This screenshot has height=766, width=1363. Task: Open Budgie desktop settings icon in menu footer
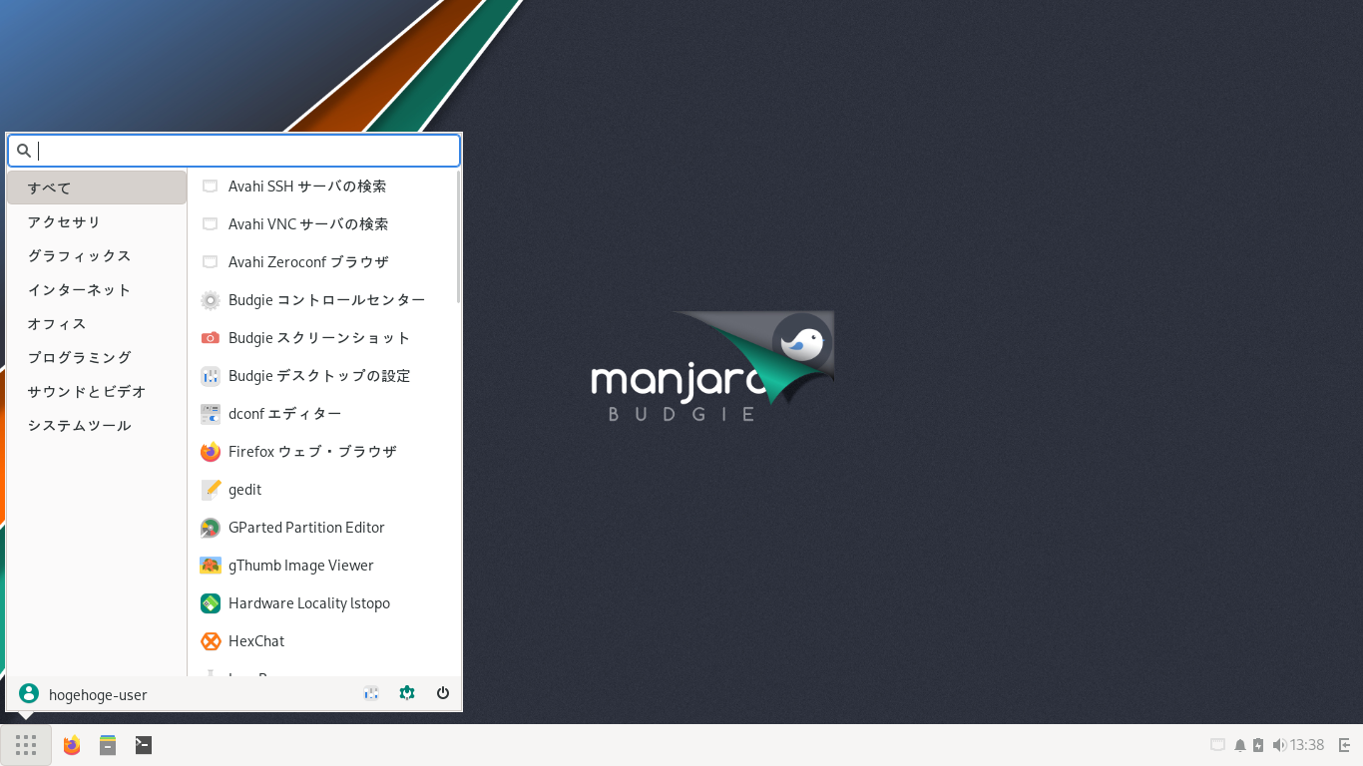(371, 693)
